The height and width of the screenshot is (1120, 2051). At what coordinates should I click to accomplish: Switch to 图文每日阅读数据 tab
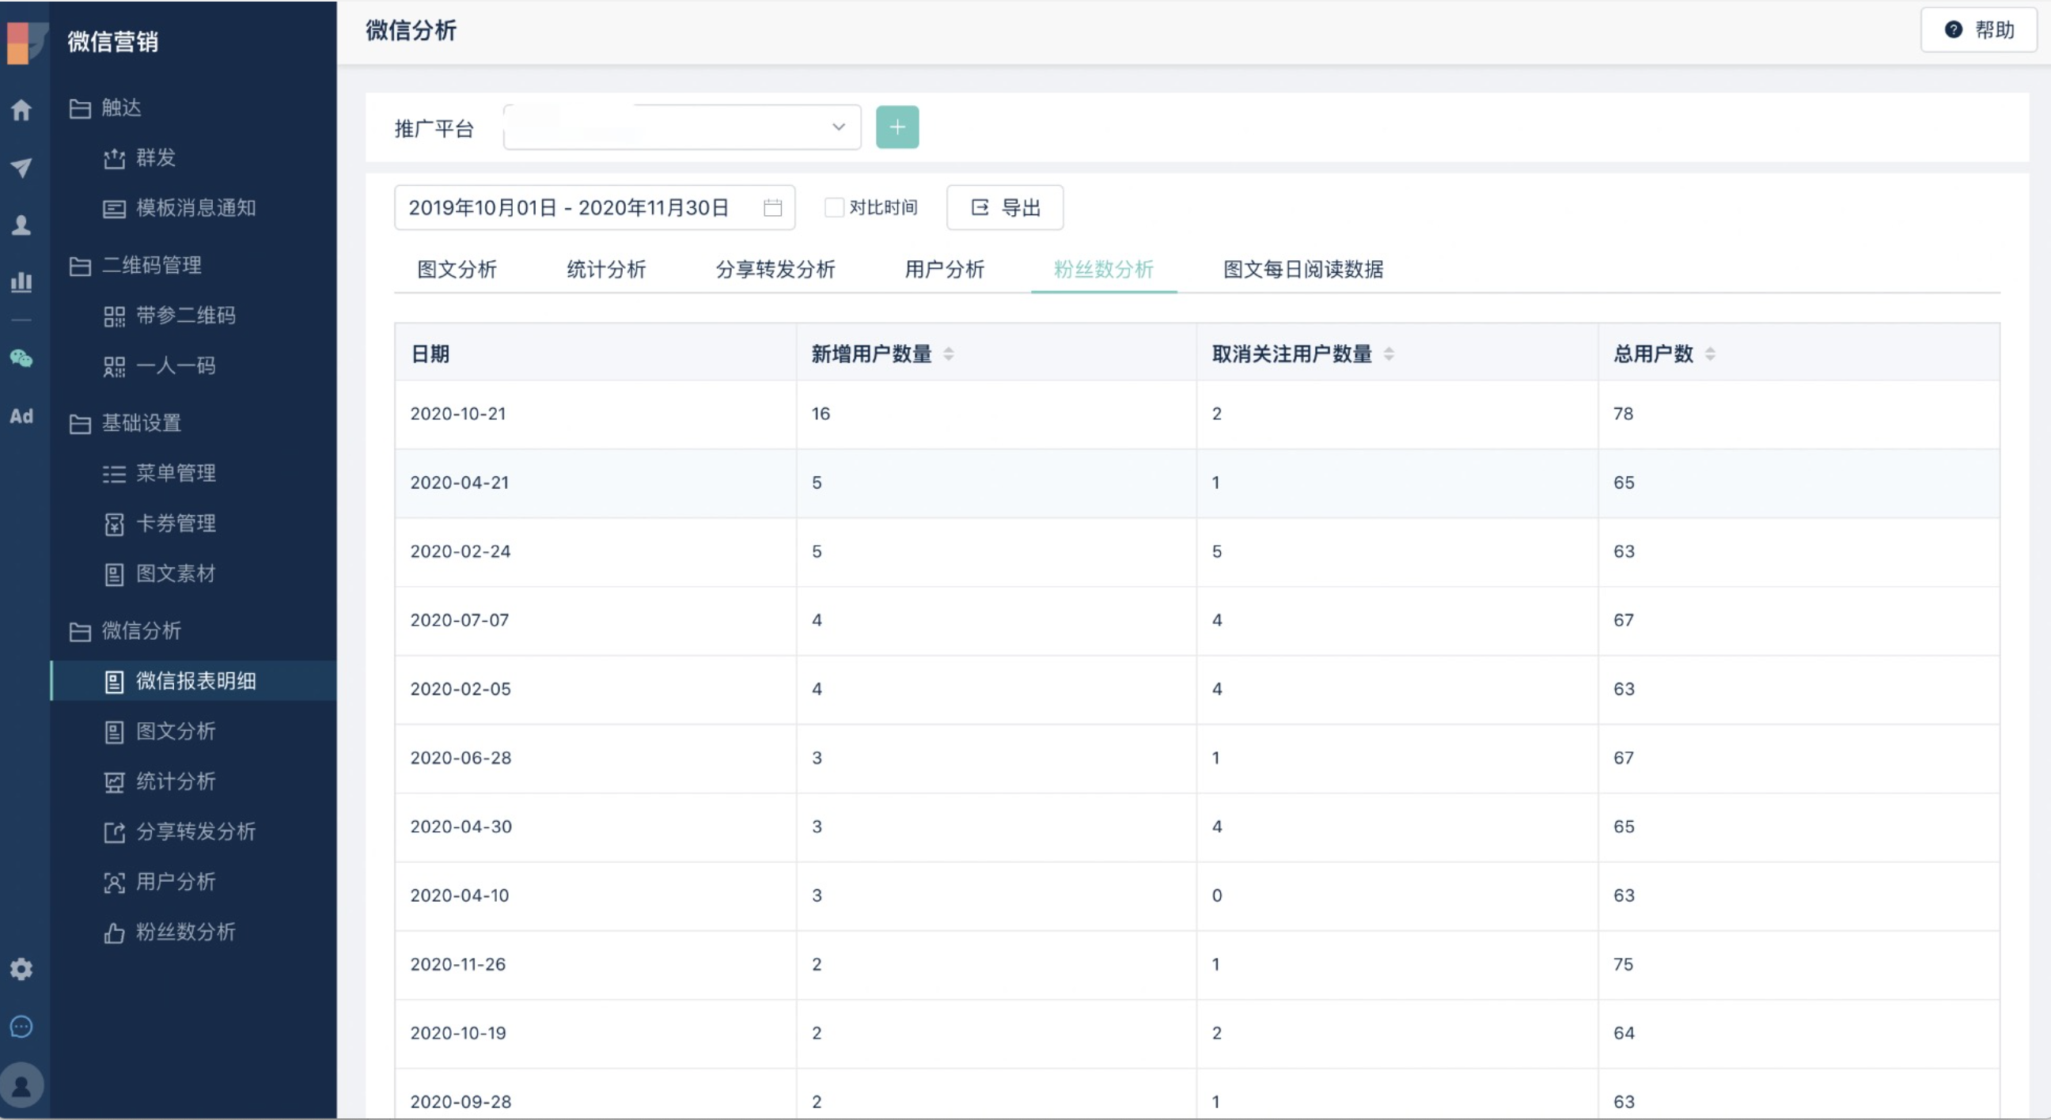1303,269
